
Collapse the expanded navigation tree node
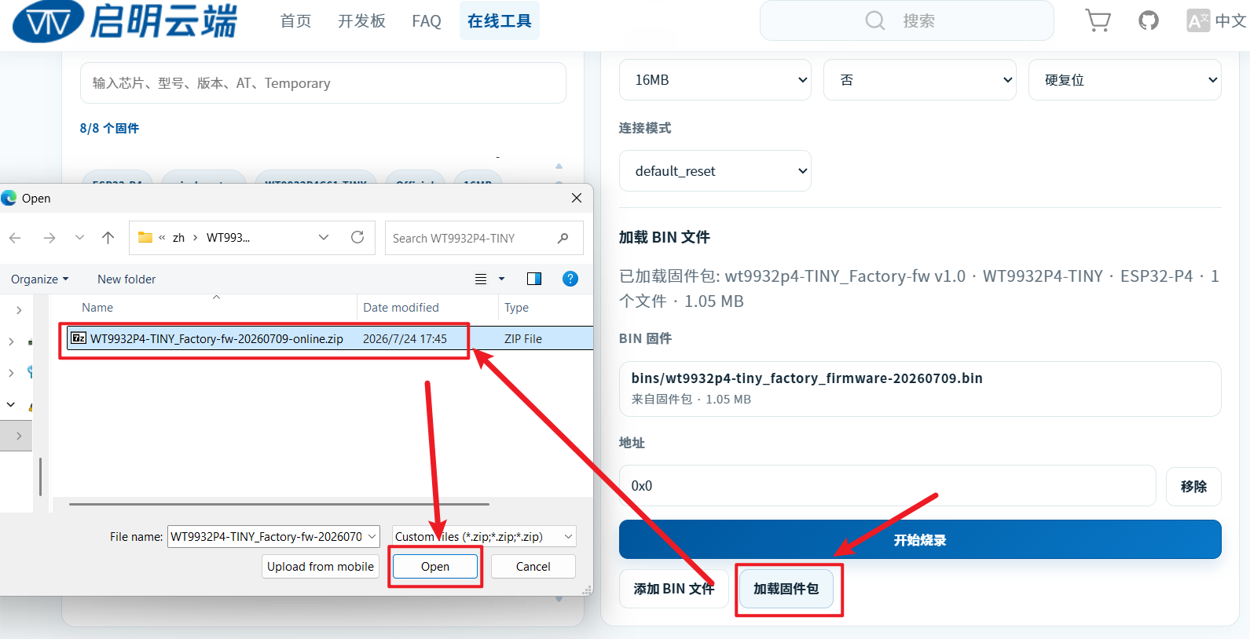click(x=11, y=404)
